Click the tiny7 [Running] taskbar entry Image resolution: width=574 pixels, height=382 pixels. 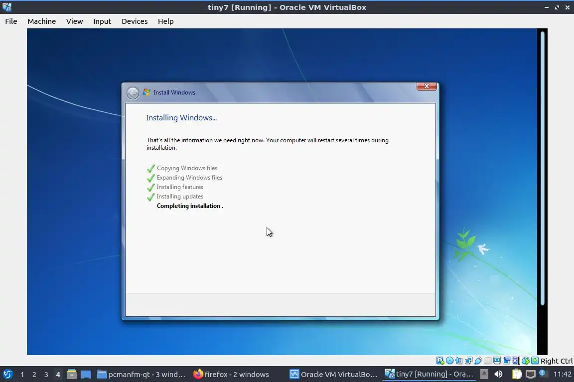tap(429, 375)
